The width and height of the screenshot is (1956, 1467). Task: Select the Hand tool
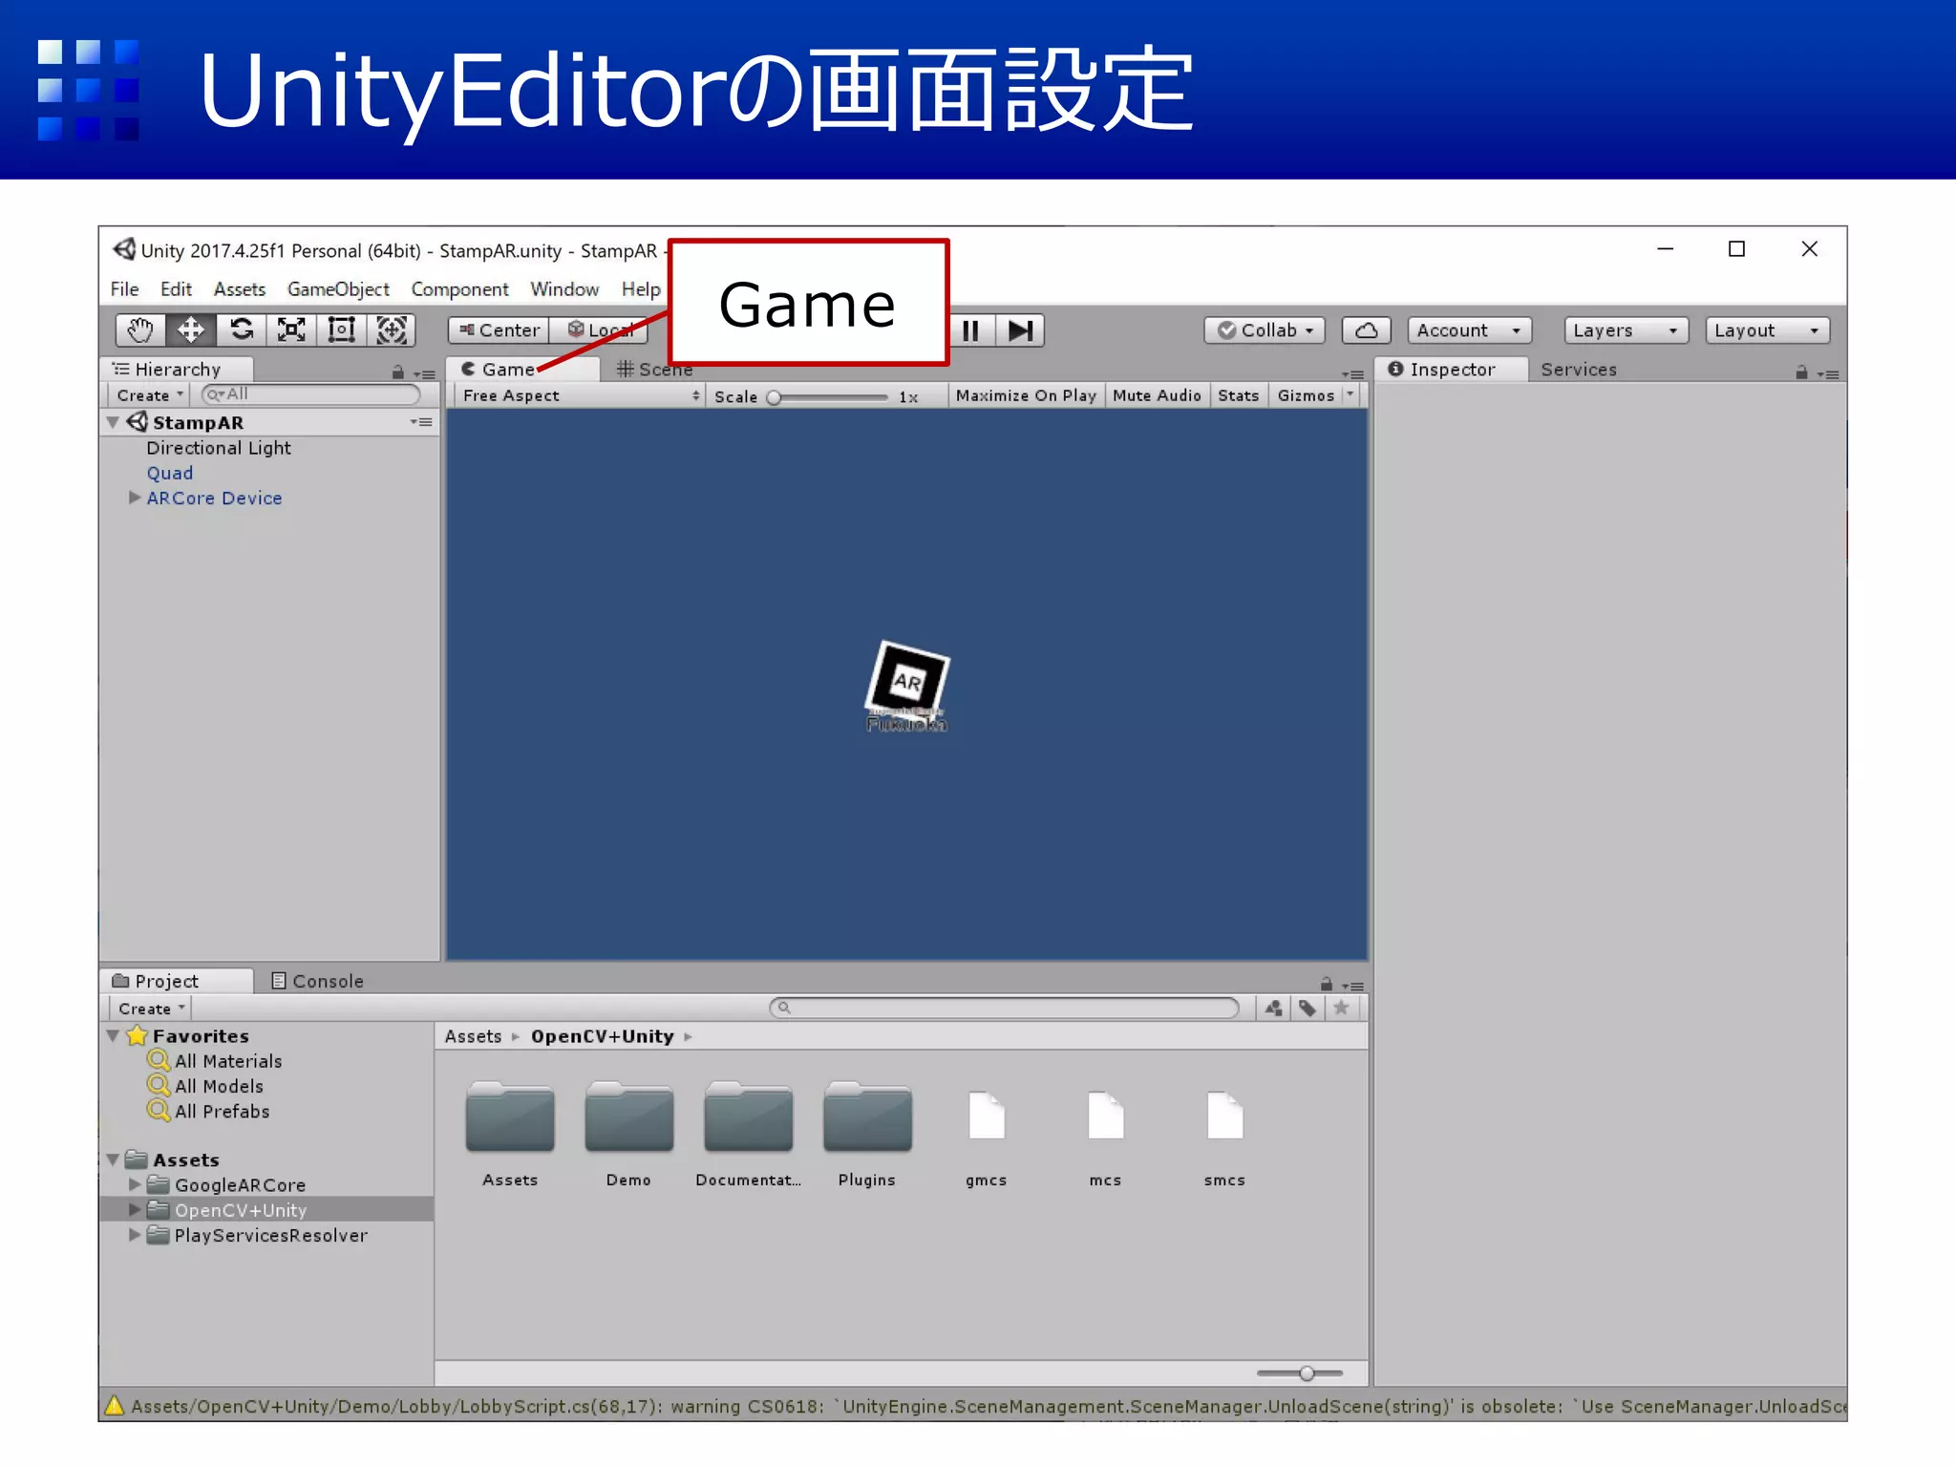[140, 330]
